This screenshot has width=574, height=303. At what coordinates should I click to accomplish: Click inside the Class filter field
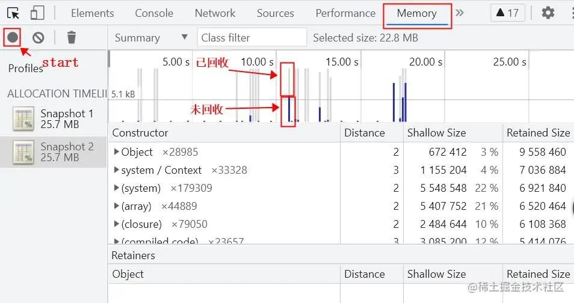252,37
